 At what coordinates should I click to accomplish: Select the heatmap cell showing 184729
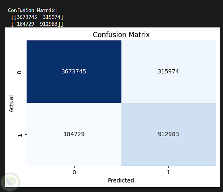[74, 134]
